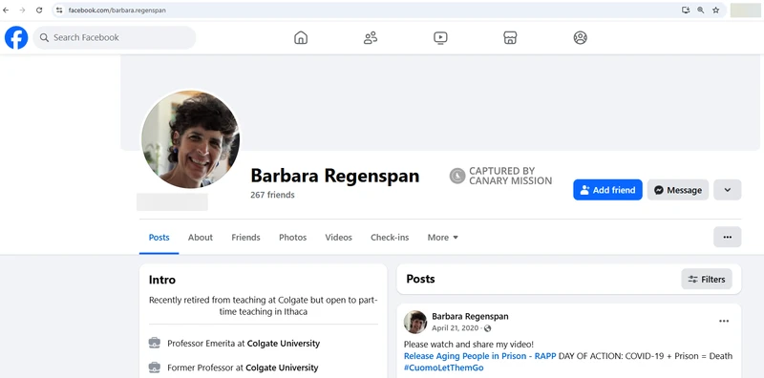
Task: Bookmark this page with the star icon
Action: 715,10
